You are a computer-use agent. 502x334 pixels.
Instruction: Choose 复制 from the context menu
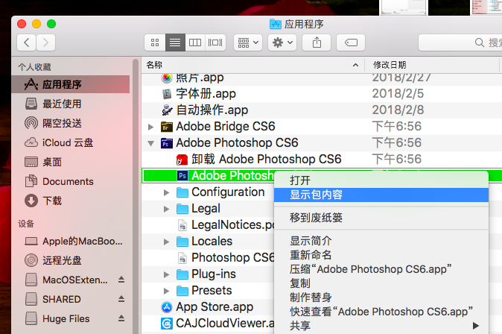click(x=381, y=283)
